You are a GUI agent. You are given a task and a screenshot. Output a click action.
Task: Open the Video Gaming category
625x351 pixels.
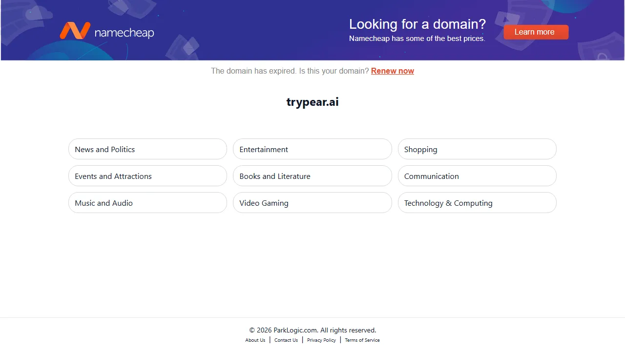pyautogui.click(x=312, y=203)
